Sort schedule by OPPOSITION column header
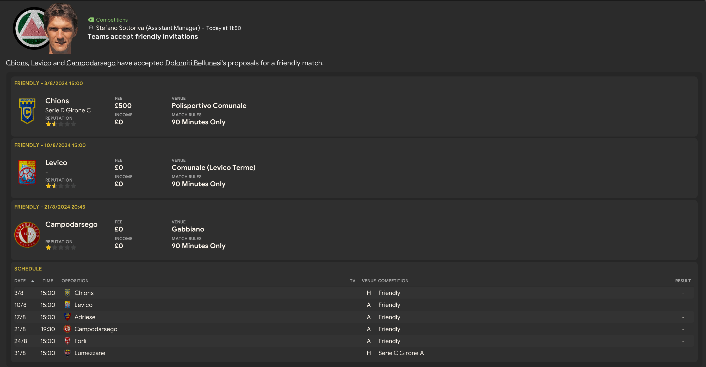The height and width of the screenshot is (367, 706). click(75, 281)
